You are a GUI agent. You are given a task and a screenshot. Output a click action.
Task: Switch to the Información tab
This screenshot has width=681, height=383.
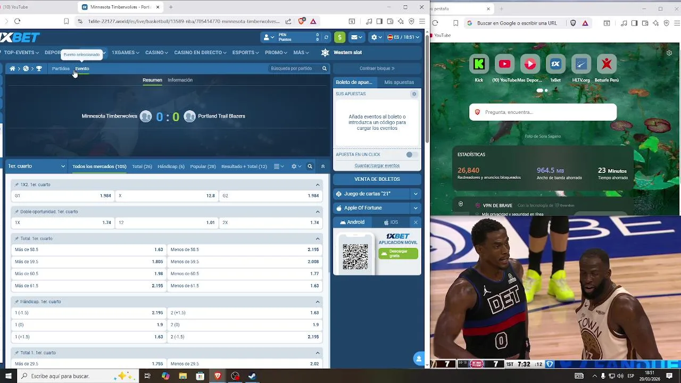pyautogui.click(x=180, y=80)
